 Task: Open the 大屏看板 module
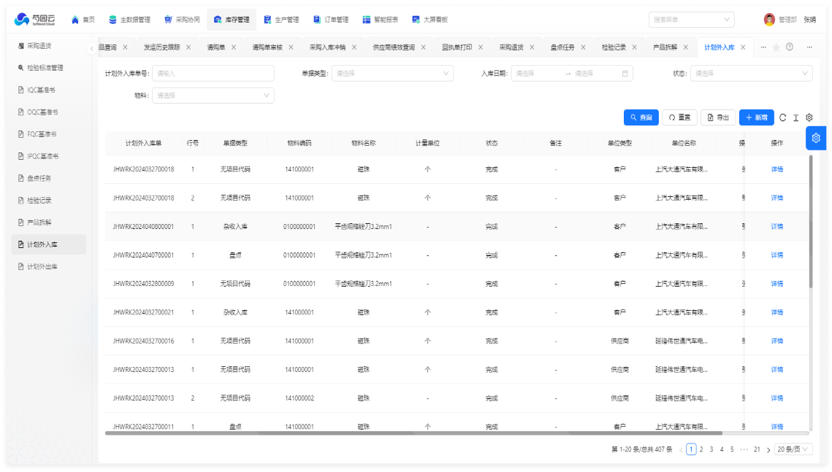430,20
